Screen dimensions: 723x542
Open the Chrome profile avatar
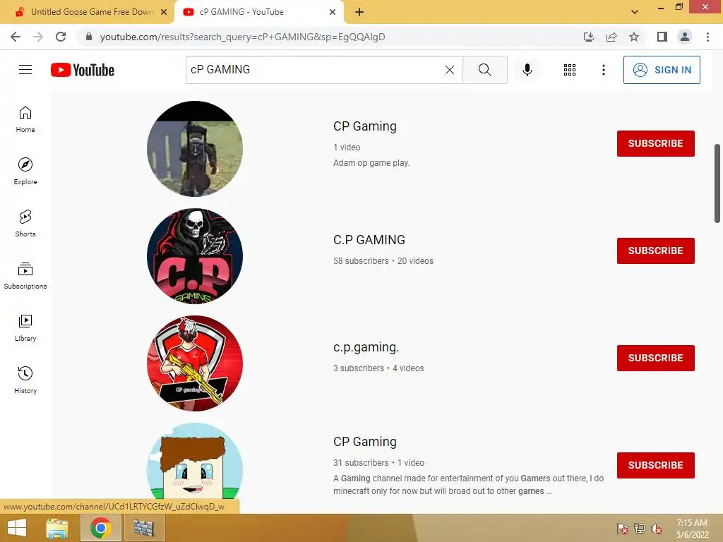(x=685, y=37)
